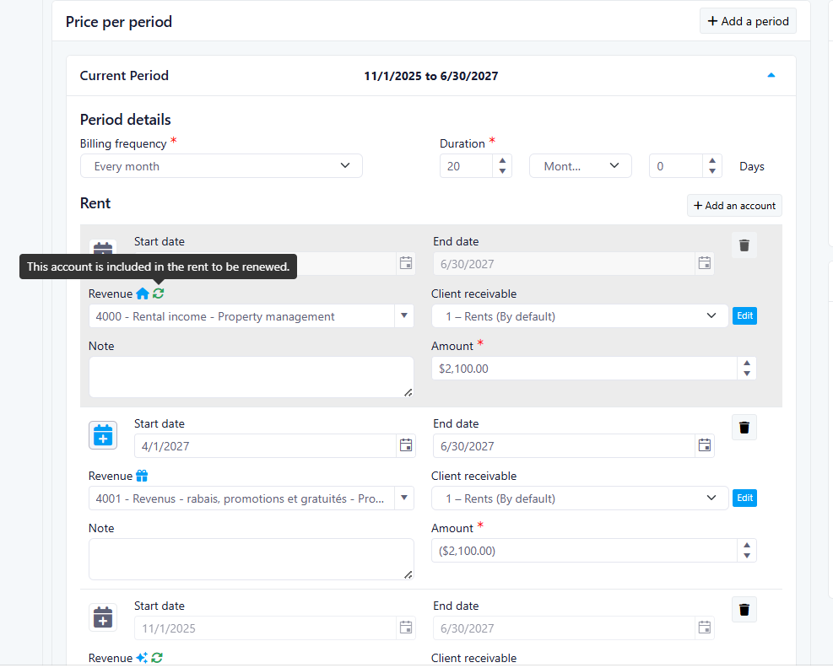Click the Note field of 4001 account

251,559
